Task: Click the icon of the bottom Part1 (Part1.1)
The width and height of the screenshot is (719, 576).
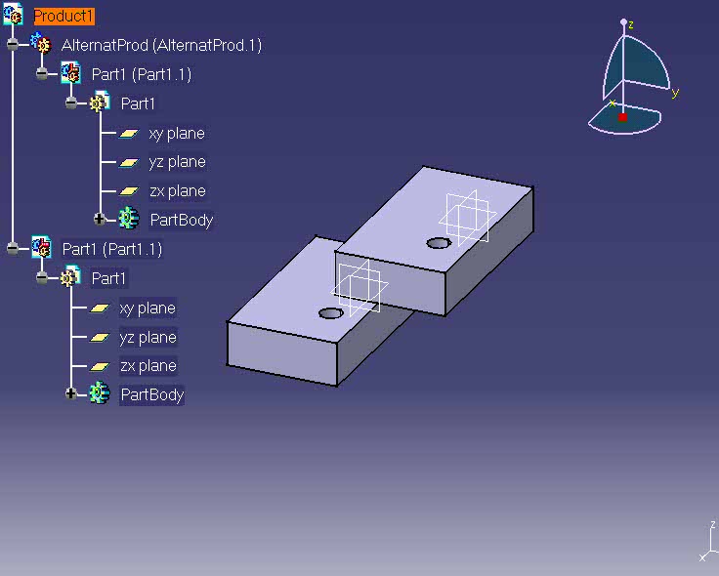Action: pos(41,247)
